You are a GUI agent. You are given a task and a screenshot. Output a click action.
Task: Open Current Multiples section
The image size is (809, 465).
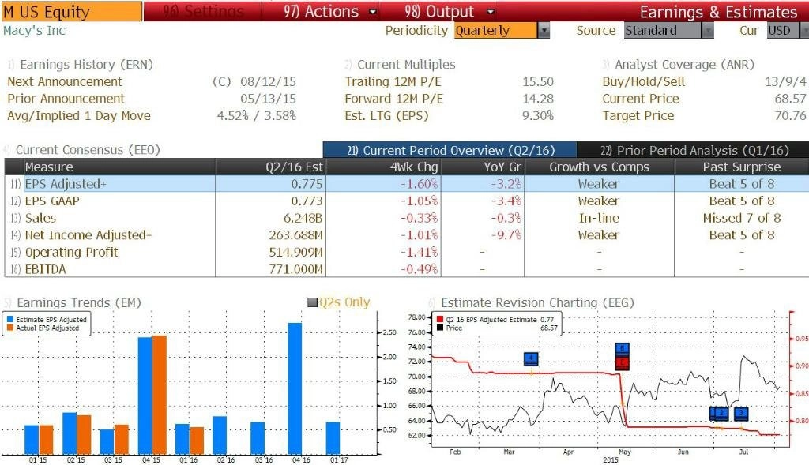click(406, 65)
